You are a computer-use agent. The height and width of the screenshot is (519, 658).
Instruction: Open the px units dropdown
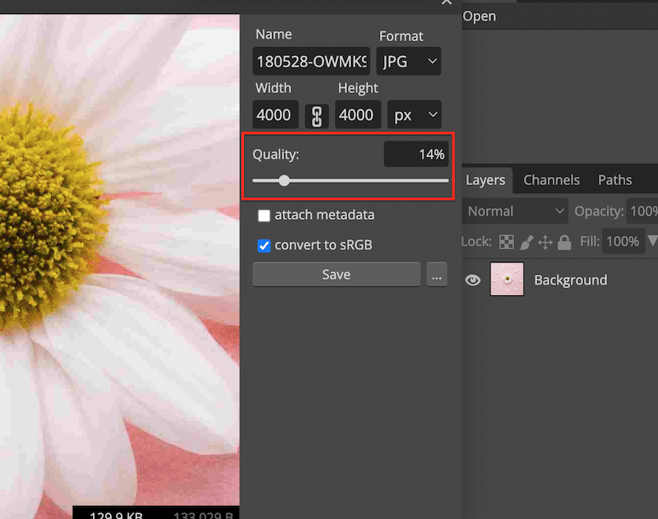(414, 115)
